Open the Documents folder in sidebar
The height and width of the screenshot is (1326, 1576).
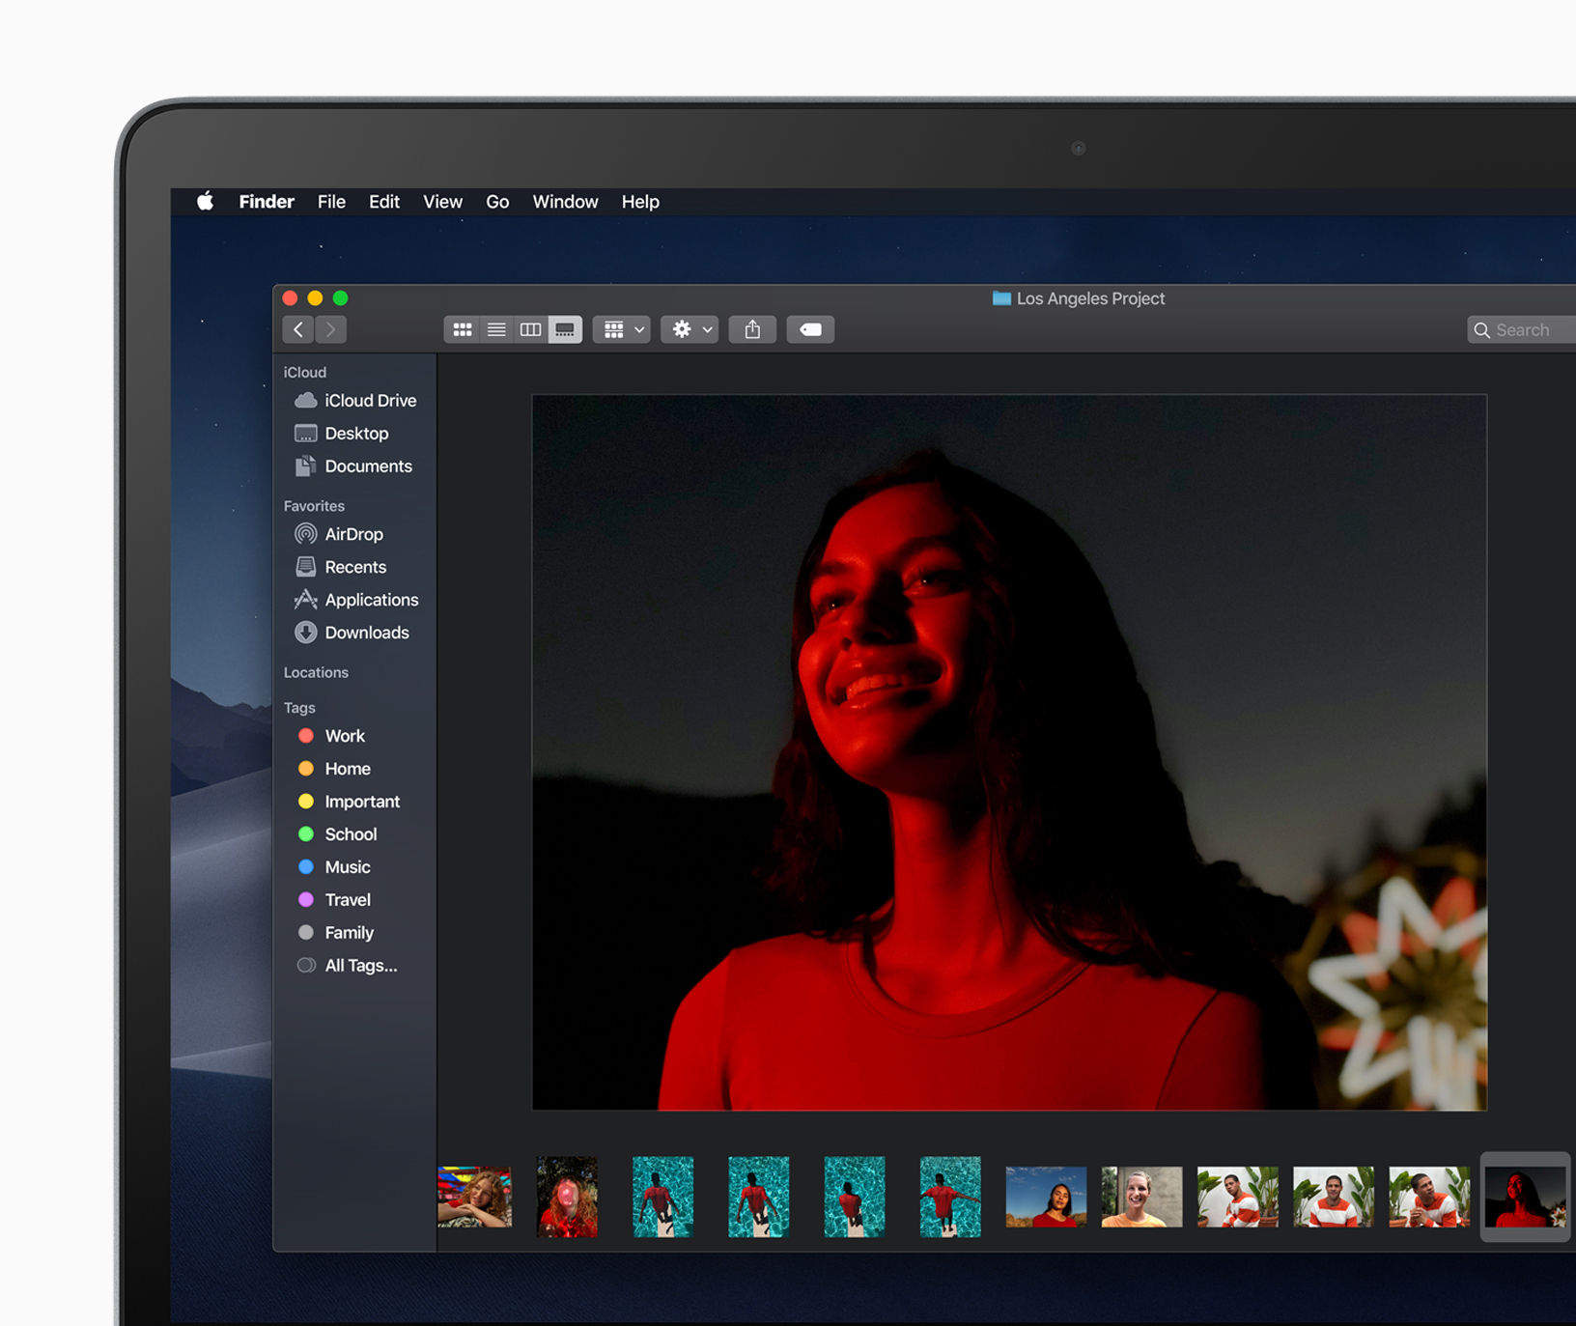point(368,466)
